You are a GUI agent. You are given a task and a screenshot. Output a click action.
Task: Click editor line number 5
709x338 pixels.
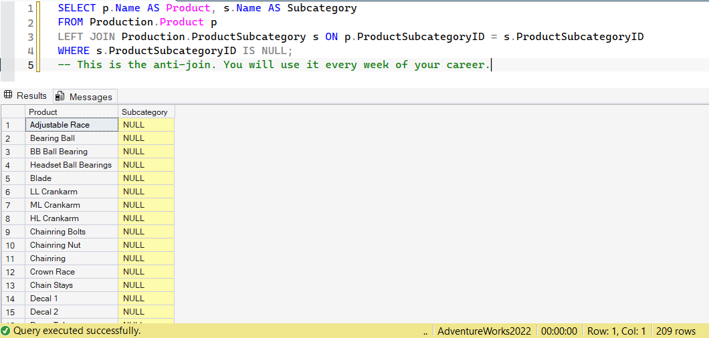click(30, 65)
